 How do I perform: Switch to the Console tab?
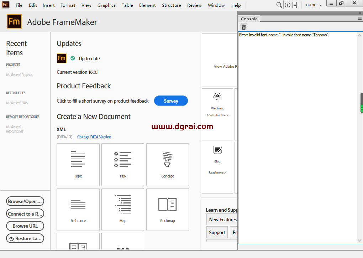pos(249,19)
